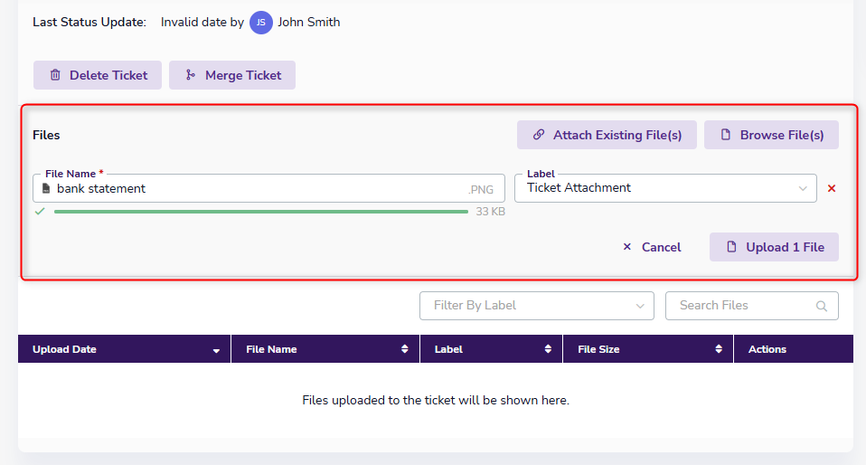Open Browse File(s) picker

tap(771, 135)
